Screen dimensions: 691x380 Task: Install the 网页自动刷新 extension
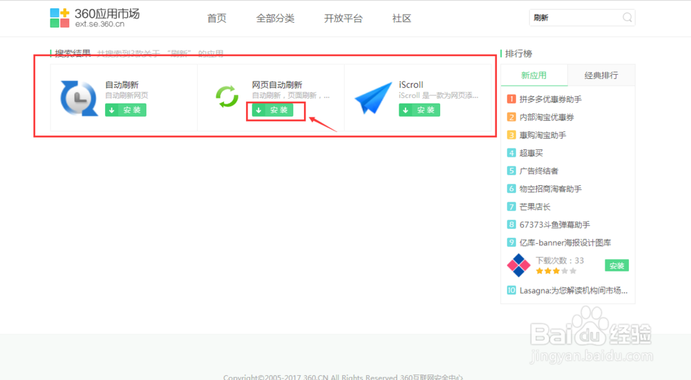pos(272,110)
